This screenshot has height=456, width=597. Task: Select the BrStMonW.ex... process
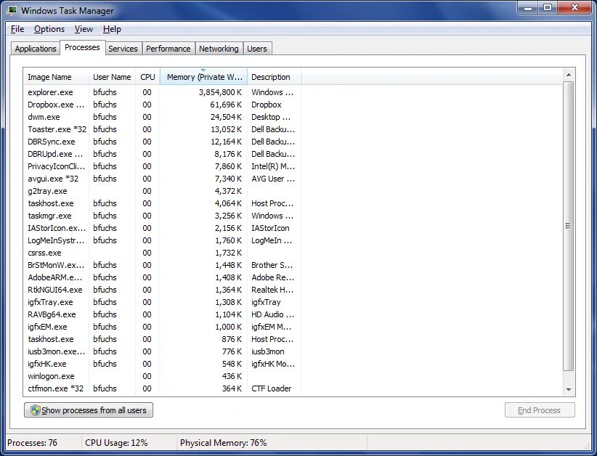click(x=163, y=265)
